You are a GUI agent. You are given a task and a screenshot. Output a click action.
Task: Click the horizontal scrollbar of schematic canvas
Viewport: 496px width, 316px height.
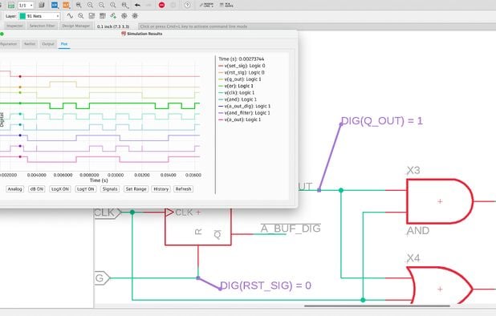click(x=377, y=306)
